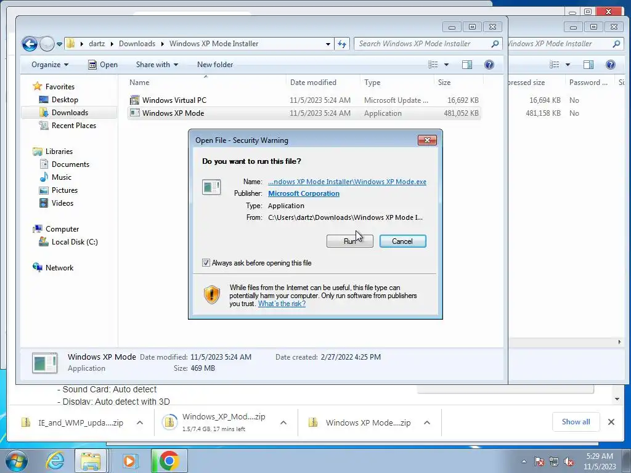Expand options for Windows_XP_Mod zip download
This screenshot has height=473, width=631.
[x=283, y=422]
